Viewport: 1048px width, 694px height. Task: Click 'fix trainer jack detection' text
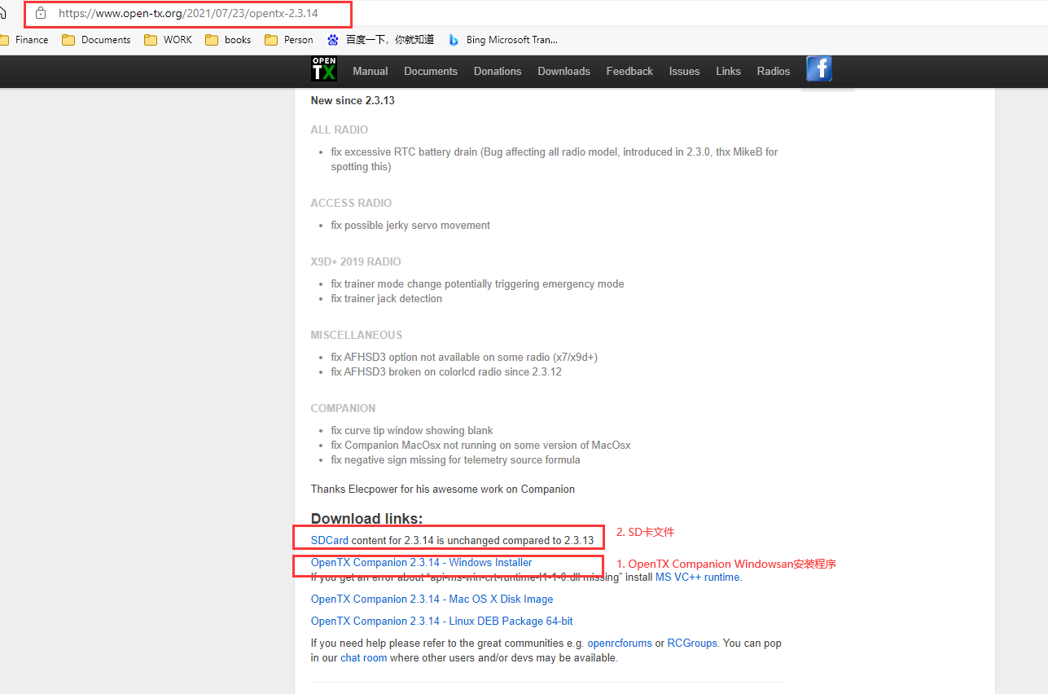(387, 298)
